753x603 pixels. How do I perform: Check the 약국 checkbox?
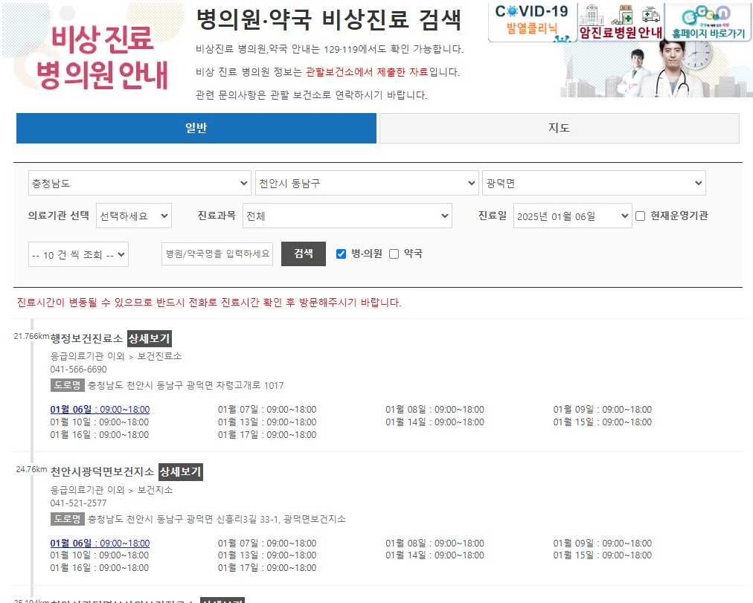[394, 254]
